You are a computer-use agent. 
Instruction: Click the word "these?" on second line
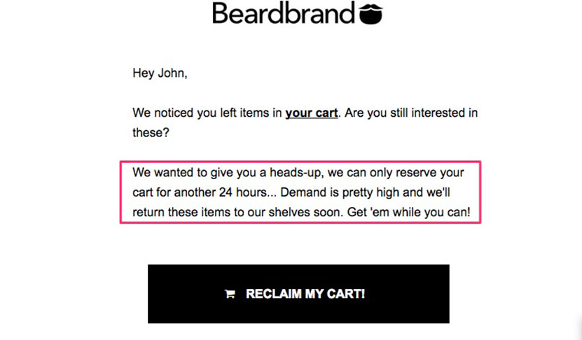(151, 133)
